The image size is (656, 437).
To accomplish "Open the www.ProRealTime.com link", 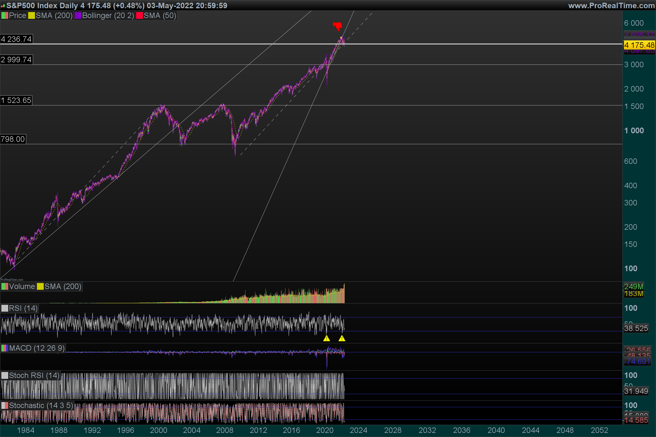I will [x=611, y=5].
